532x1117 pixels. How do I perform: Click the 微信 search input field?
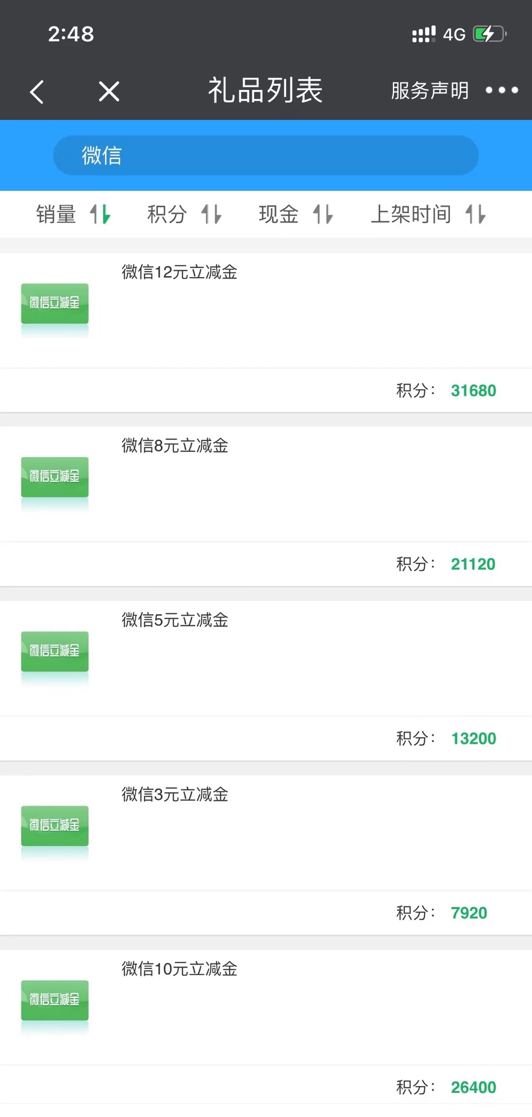266,155
